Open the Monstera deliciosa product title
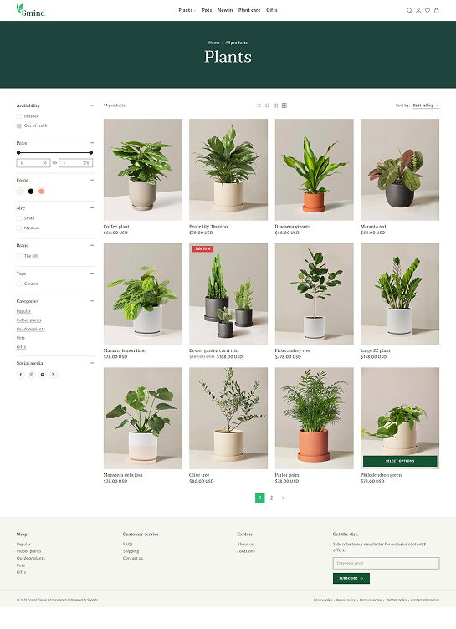The height and width of the screenshot is (629, 456). point(123,475)
